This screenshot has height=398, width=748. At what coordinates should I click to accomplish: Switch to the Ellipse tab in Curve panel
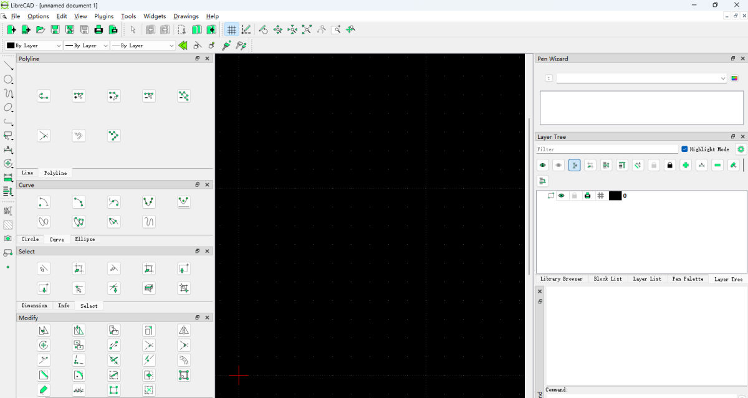pos(85,239)
